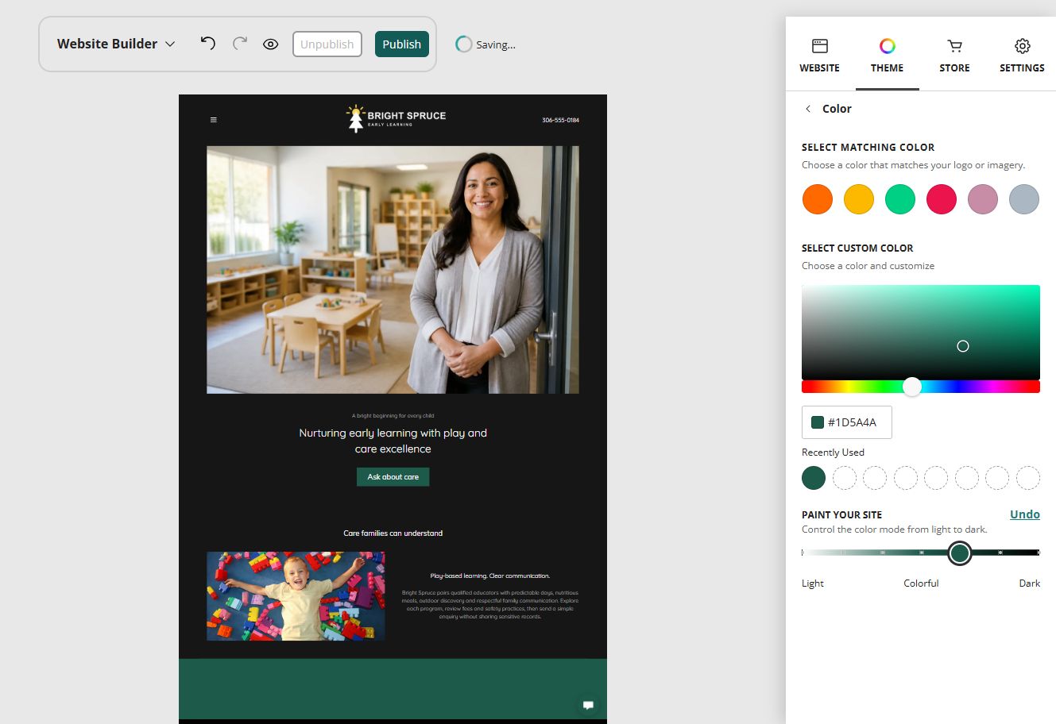Click the Unpublish button
The image size is (1056, 724).
click(x=327, y=44)
